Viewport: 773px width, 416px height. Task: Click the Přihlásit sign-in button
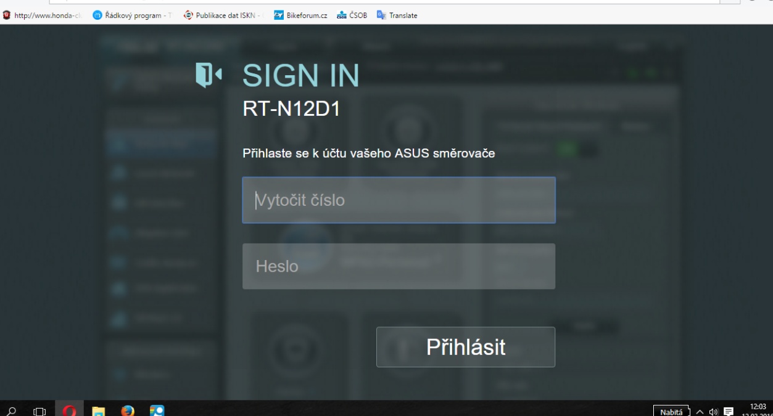pos(466,347)
